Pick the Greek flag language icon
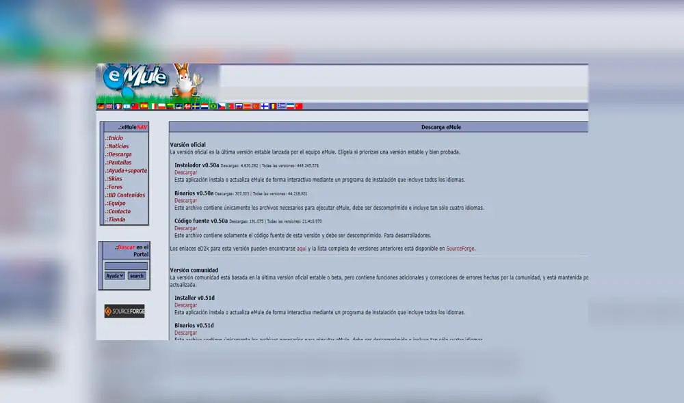Image resolution: width=684 pixels, height=403 pixels. pyautogui.click(x=282, y=107)
